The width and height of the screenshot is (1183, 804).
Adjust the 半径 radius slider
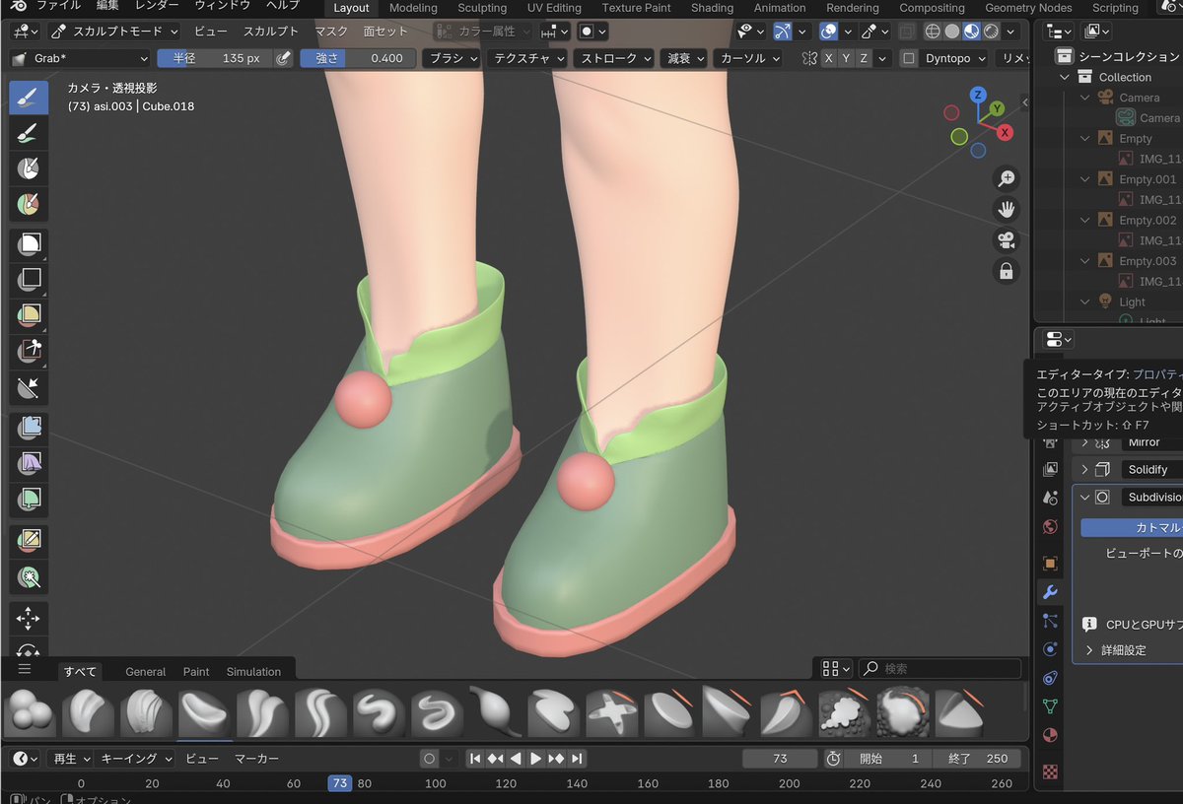click(x=214, y=58)
